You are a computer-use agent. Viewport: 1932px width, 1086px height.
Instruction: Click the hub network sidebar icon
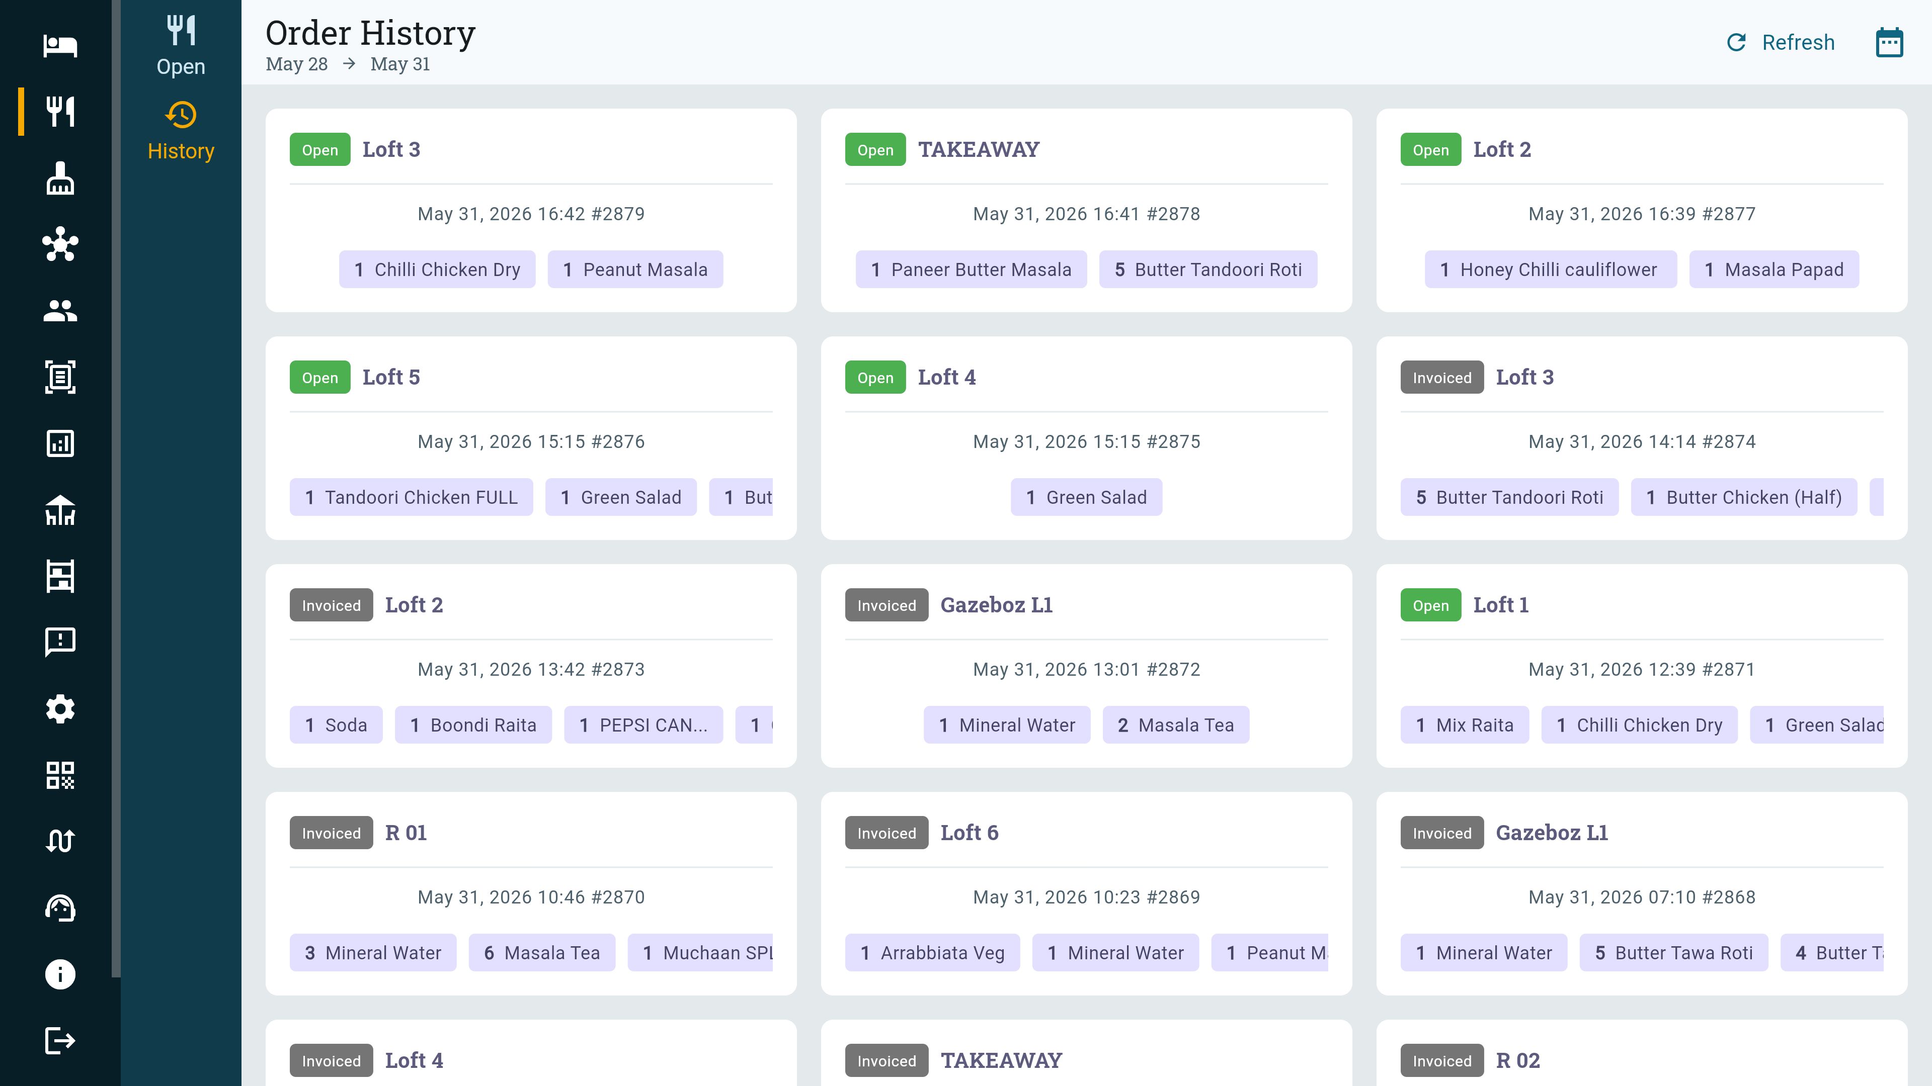(x=60, y=244)
